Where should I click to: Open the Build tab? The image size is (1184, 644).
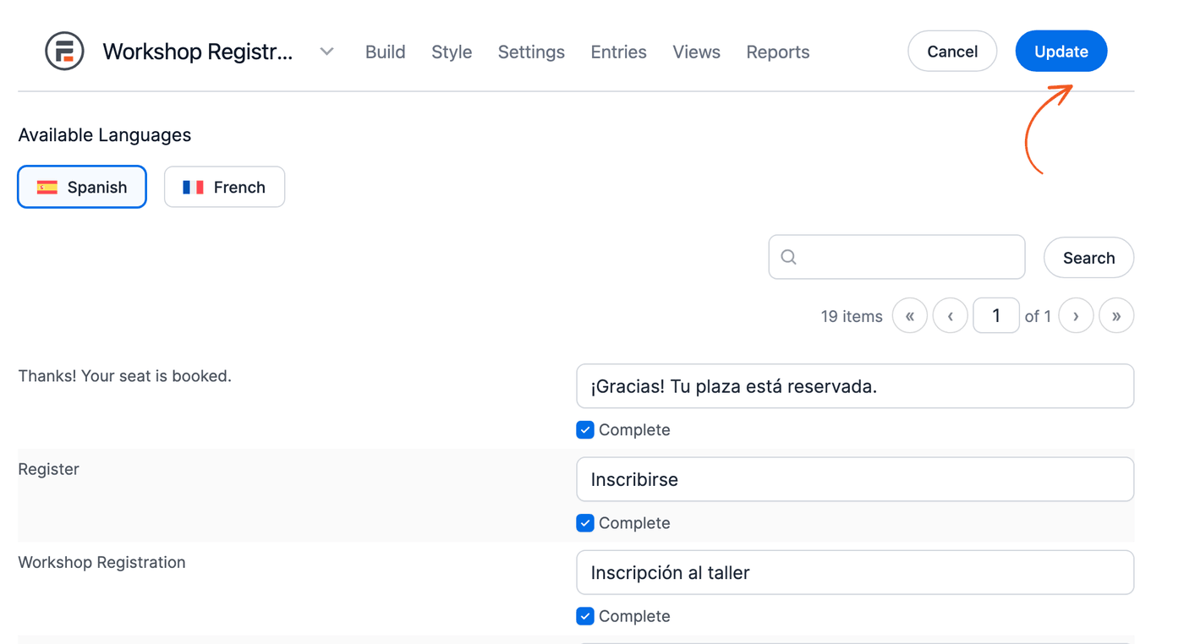tap(386, 52)
